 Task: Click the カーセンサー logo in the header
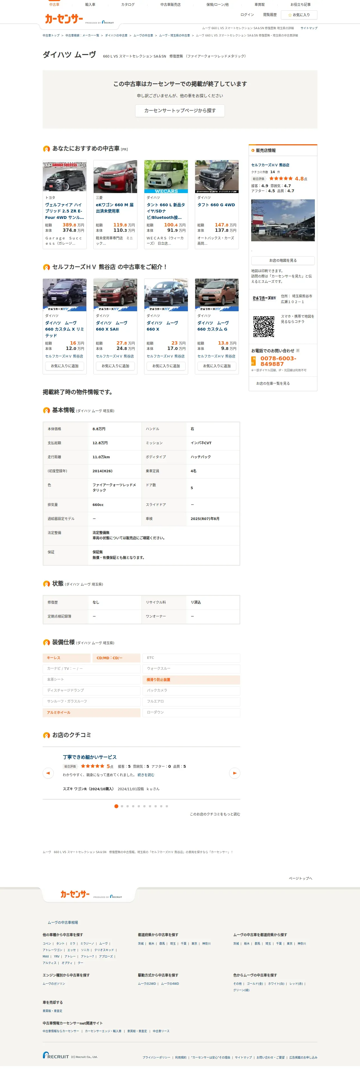tap(64, 19)
